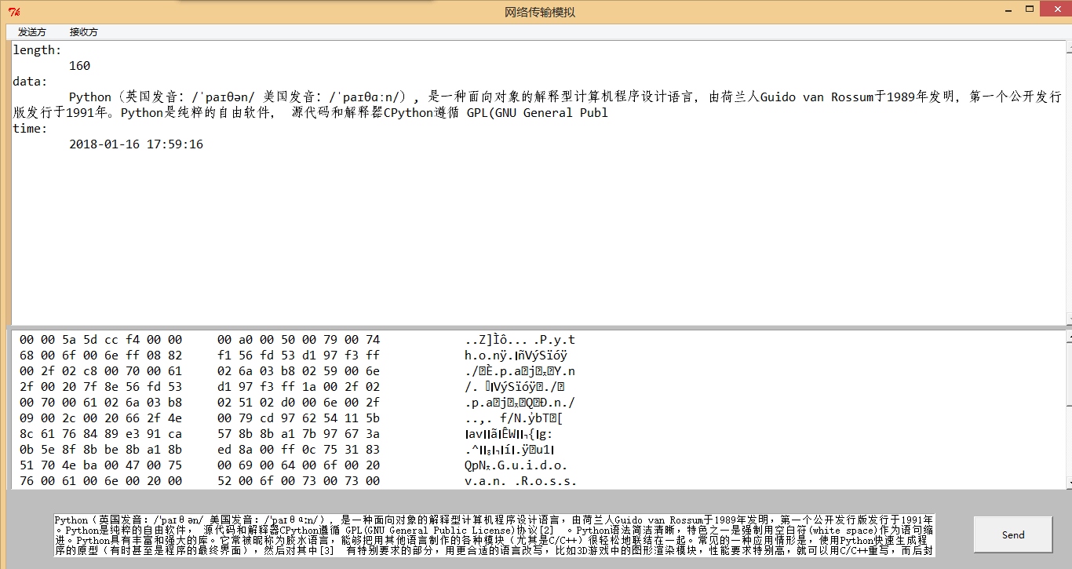The height and width of the screenshot is (569, 1072).
Task: Click the ASCII column text "QpN..G.u.i.d.o."
Action: [x=516, y=465]
